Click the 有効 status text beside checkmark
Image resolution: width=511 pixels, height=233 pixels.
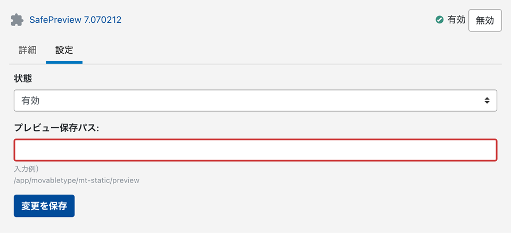click(x=456, y=20)
